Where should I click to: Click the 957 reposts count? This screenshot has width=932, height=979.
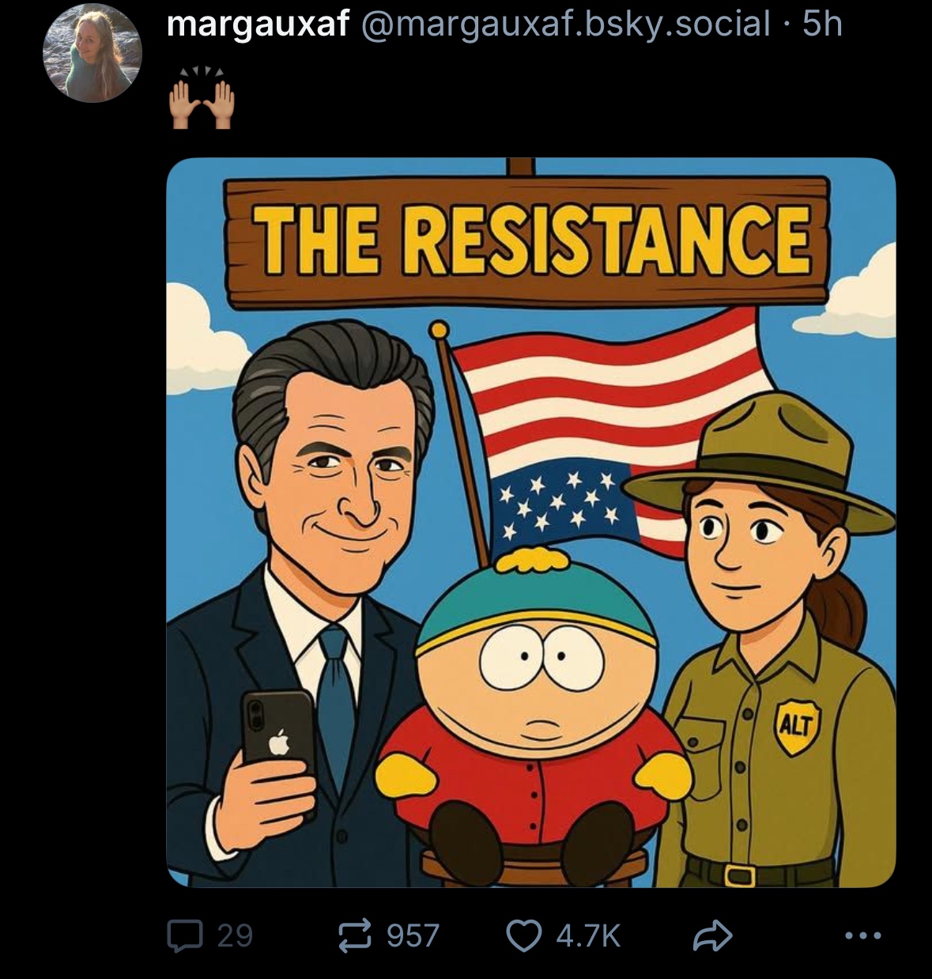(412, 936)
